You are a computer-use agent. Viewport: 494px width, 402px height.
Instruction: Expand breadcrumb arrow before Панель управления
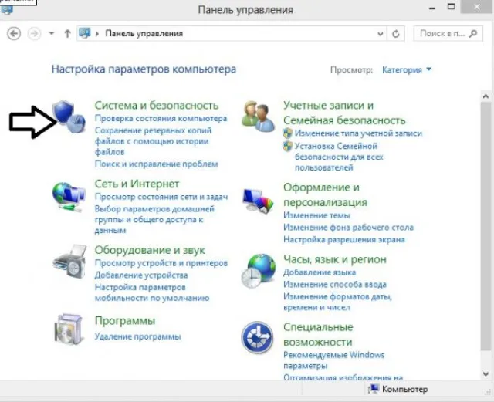(97, 33)
